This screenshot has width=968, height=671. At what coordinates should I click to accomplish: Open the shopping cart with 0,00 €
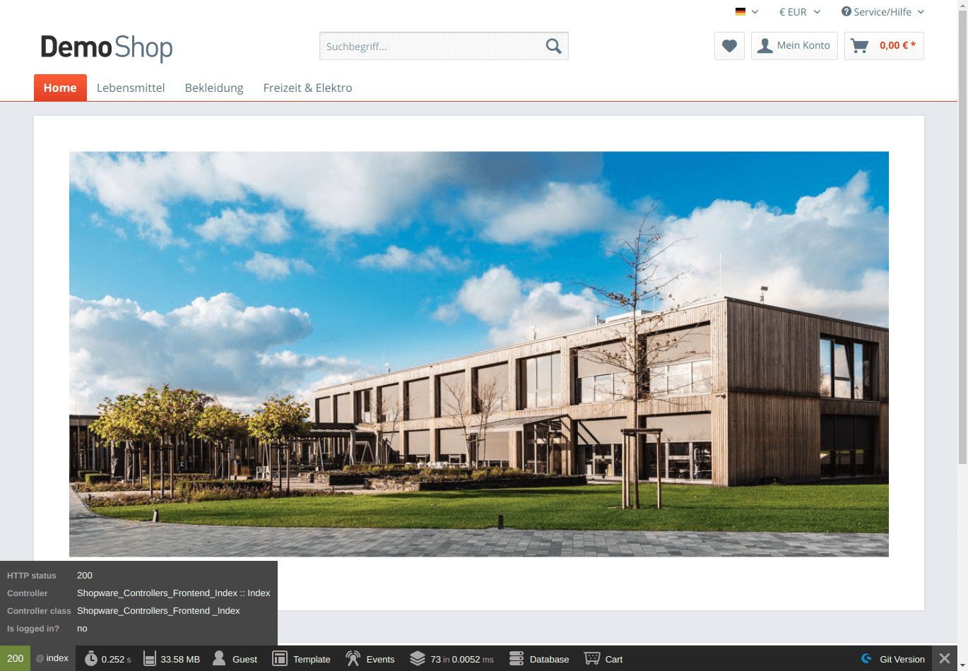pos(884,46)
